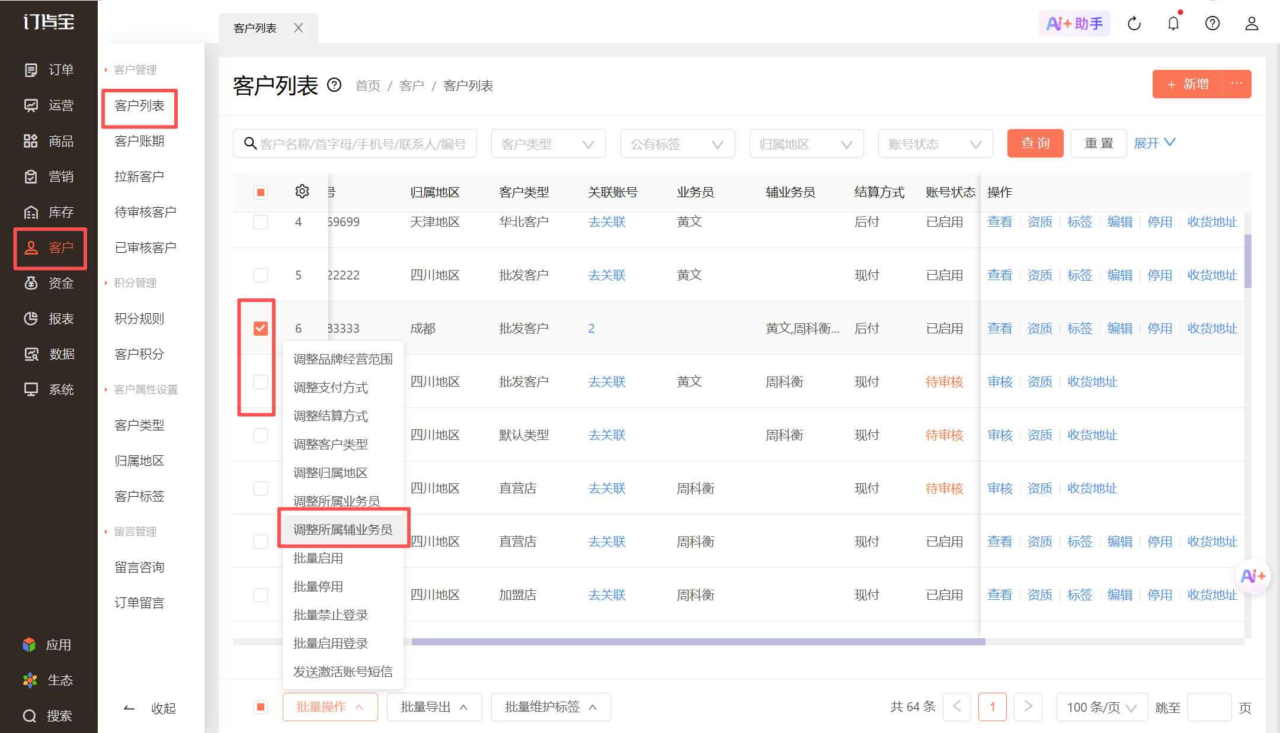
Task: Click the 新增 add button
Action: pos(1188,84)
